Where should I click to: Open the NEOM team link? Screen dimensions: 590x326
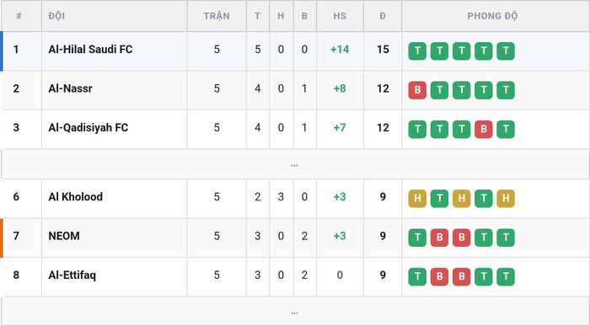point(64,236)
